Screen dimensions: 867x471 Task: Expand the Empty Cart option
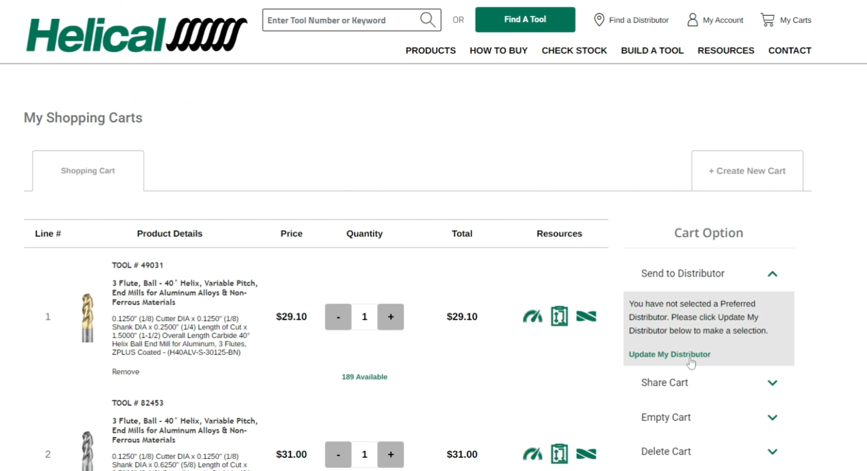coord(772,417)
